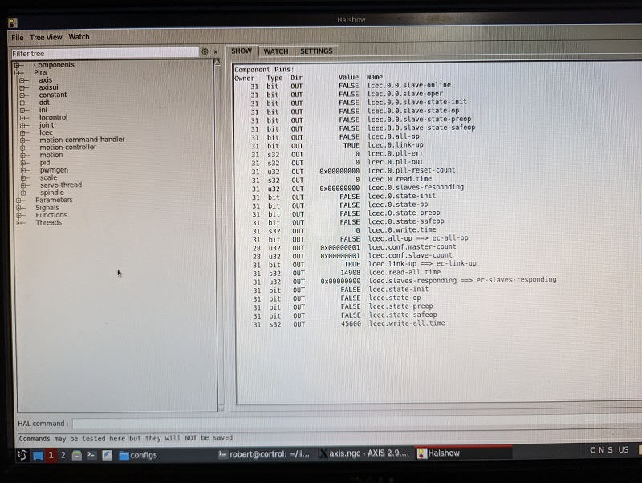The width and height of the screenshot is (642, 483).
Task: Switch to workspace 2 in taskbar
Action: (63, 455)
